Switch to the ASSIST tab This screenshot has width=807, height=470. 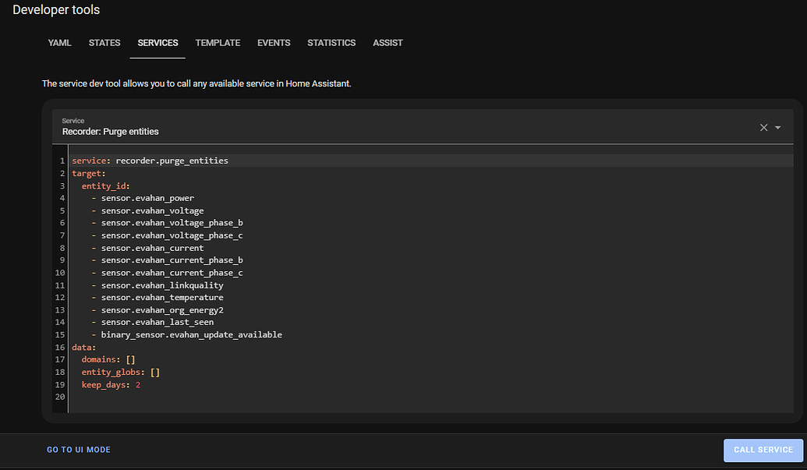click(x=388, y=43)
